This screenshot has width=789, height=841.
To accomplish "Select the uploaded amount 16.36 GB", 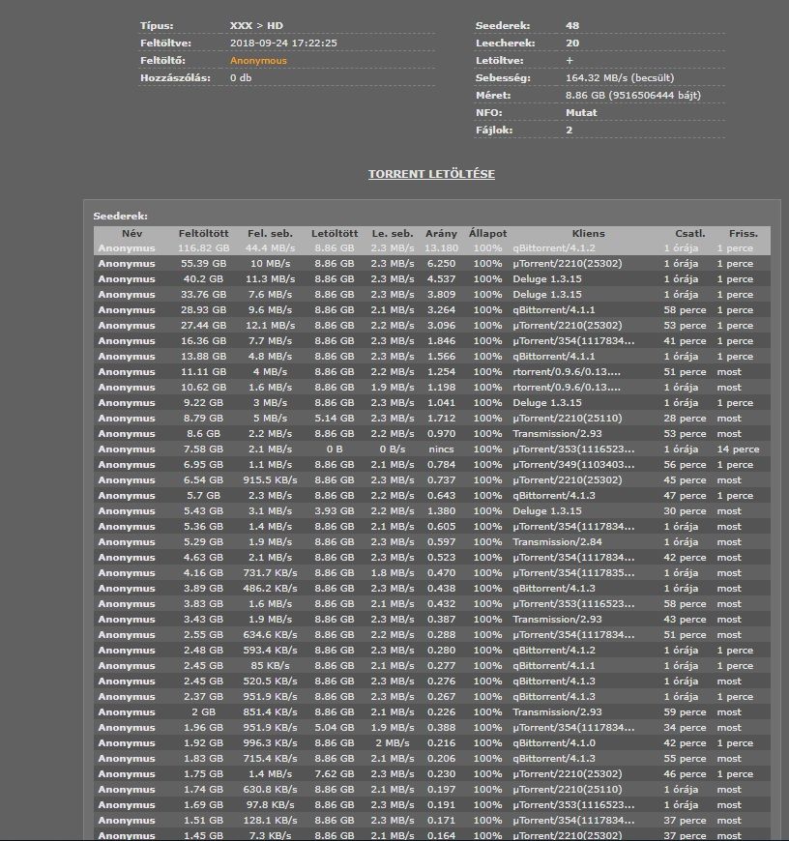I will pyautogui.click(x=203, y=341).
